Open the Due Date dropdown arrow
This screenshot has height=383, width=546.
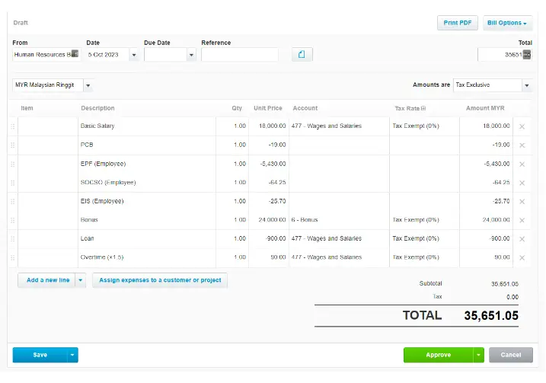pyautogui.click(x=191, y=55)
